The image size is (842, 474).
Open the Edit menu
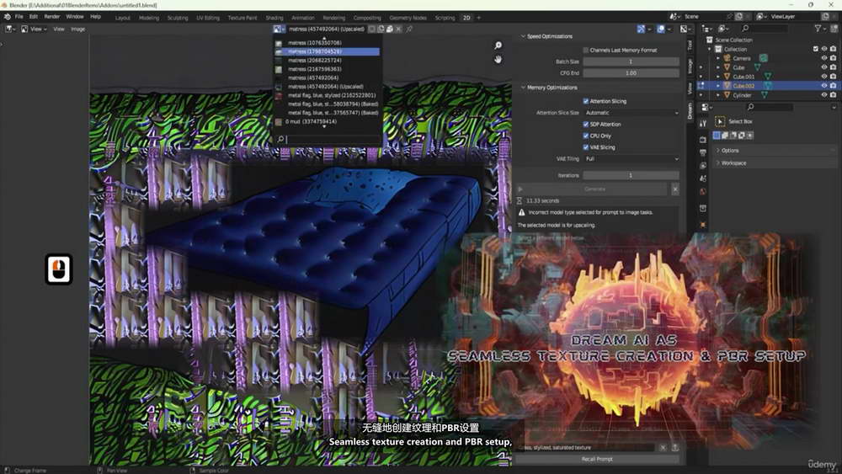pos(34,17)
